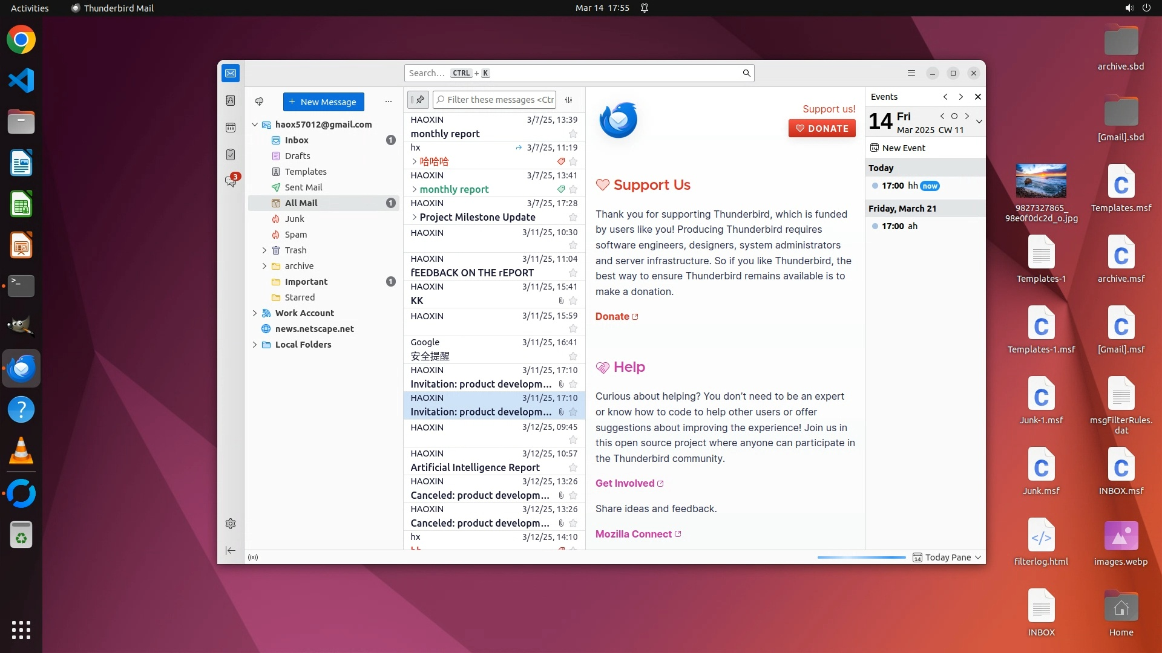Collapse the spaces toolbar arrow icon
This screenshot has width=1162, height=653.
231,550
